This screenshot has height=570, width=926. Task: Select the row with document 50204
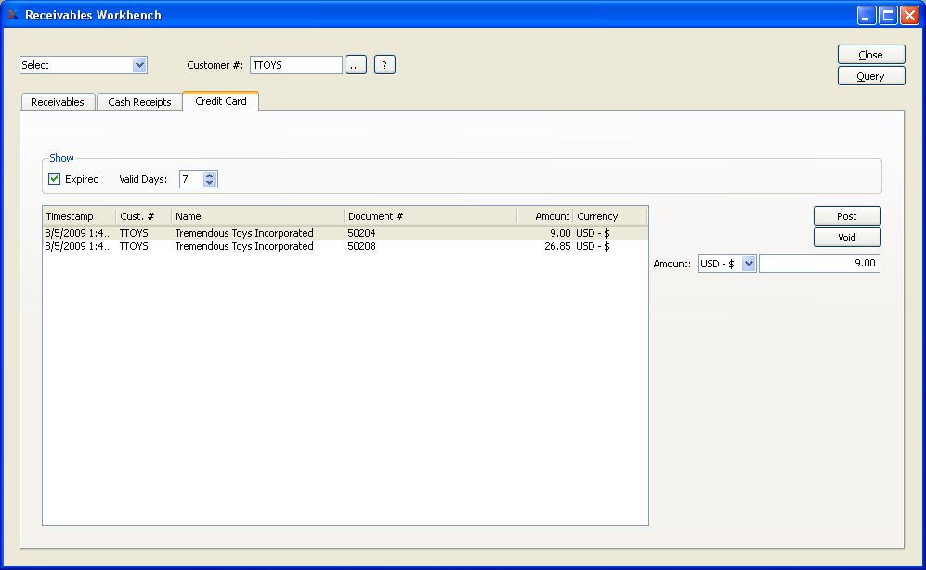(346, 233)
